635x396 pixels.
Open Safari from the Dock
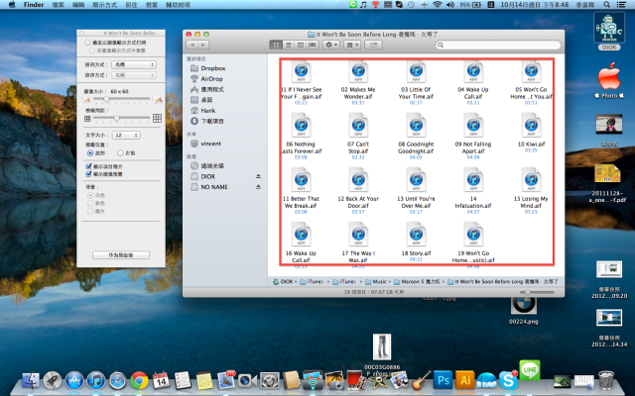pyautogui.click(x=117, y=380)
